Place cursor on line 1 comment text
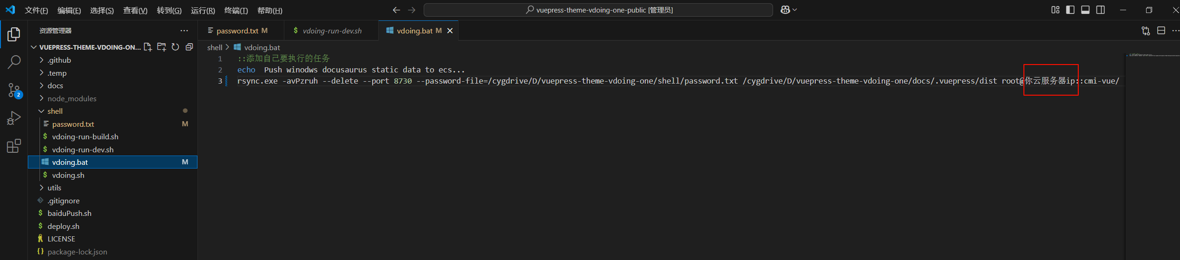Screen dimensions: 1180x260 [x=283, y=58]
